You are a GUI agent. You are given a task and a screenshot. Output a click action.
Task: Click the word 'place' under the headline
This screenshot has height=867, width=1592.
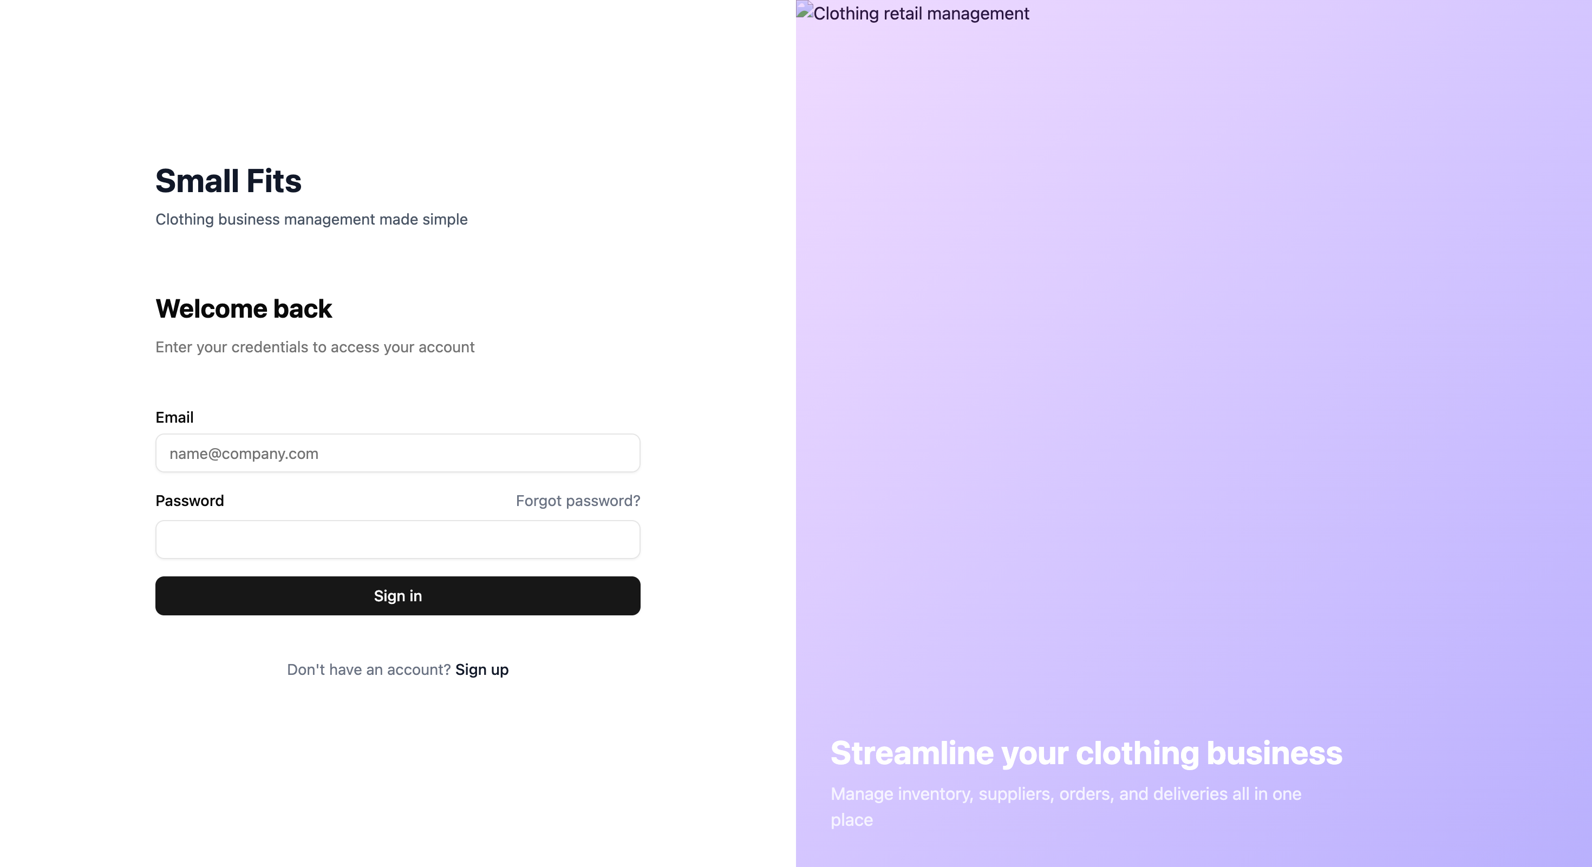click(x=852, y=820)
